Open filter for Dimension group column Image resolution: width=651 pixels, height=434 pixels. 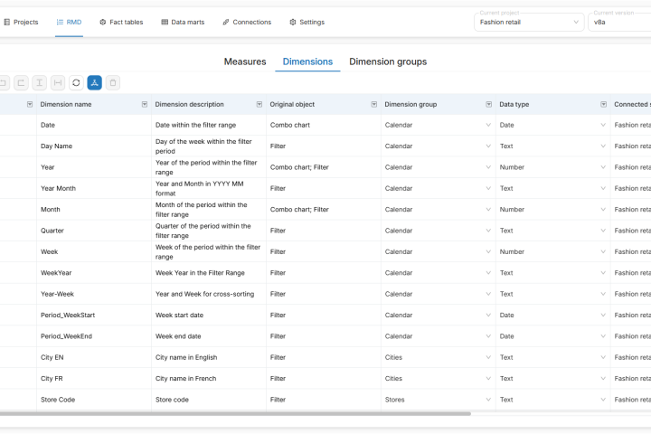click(488, 105)
